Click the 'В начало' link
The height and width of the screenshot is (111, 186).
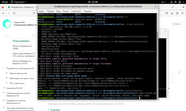click(x=55, y=110)
